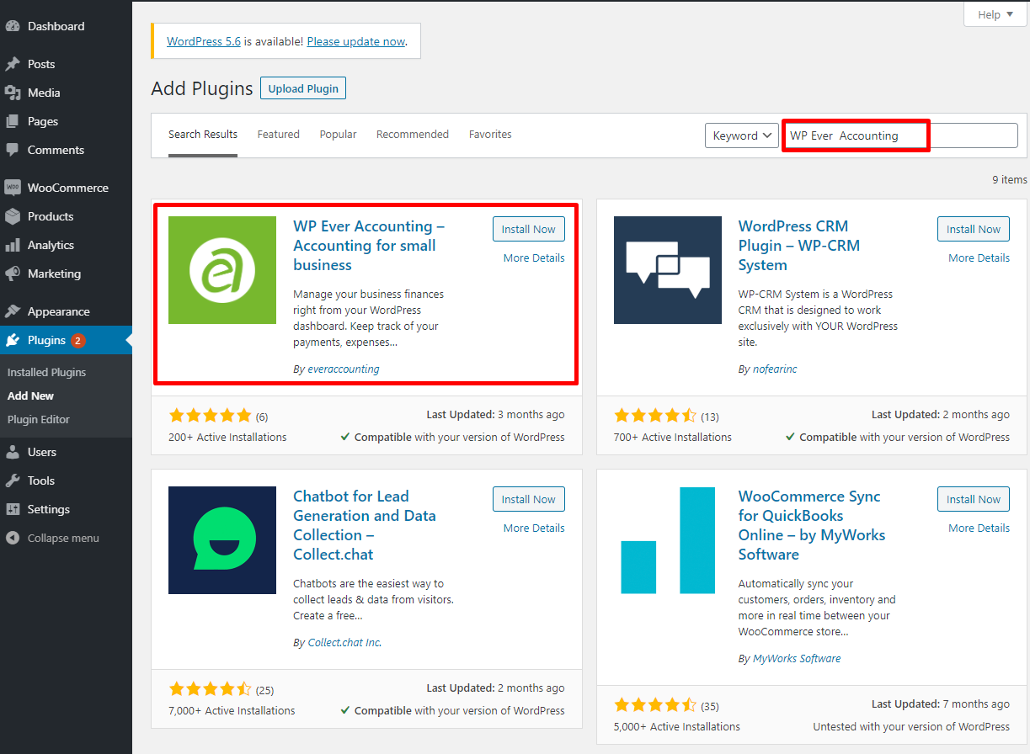The image size is (1030, 754).
Task: Click the Collect.chat Inc. author link
Action: [x=344, y=642]
